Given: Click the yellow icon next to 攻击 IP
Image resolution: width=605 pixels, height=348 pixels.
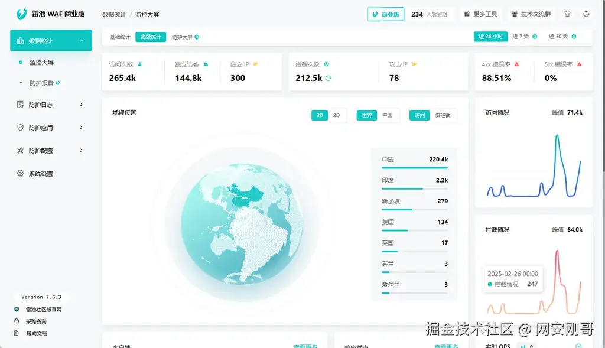Looking at the screenshot, I should coord(414,64).
